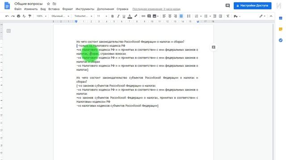The width and height of the screenshot is (286, 160).
Task: Toggle the bulleted list
Action: (x=206, y=16)
